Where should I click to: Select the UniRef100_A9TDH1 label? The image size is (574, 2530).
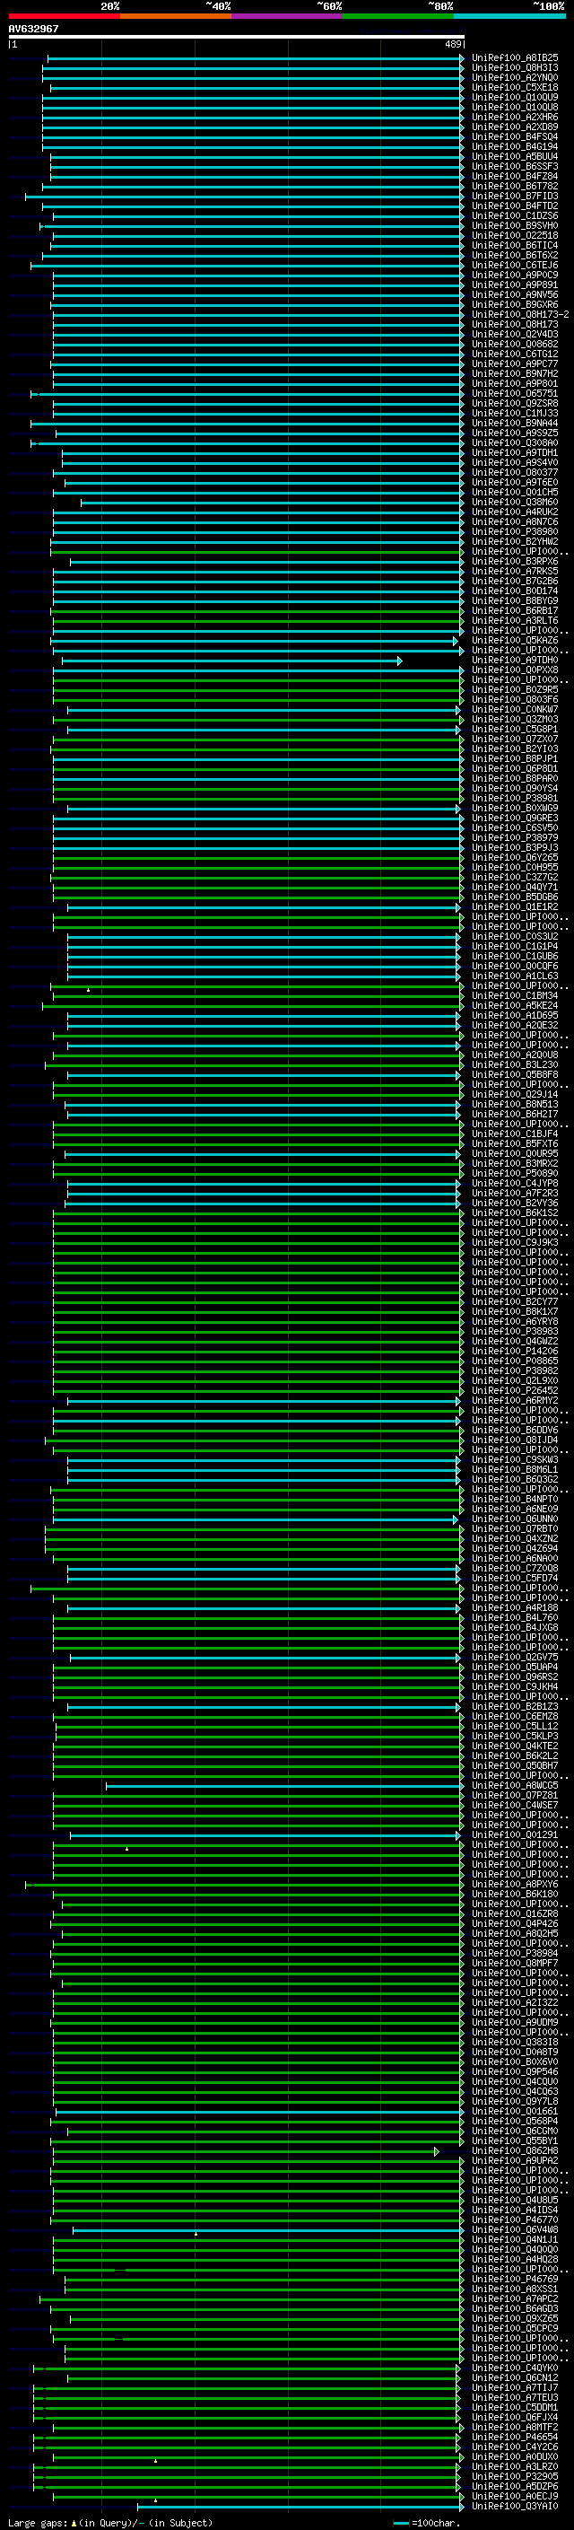[x=514, y=452]
